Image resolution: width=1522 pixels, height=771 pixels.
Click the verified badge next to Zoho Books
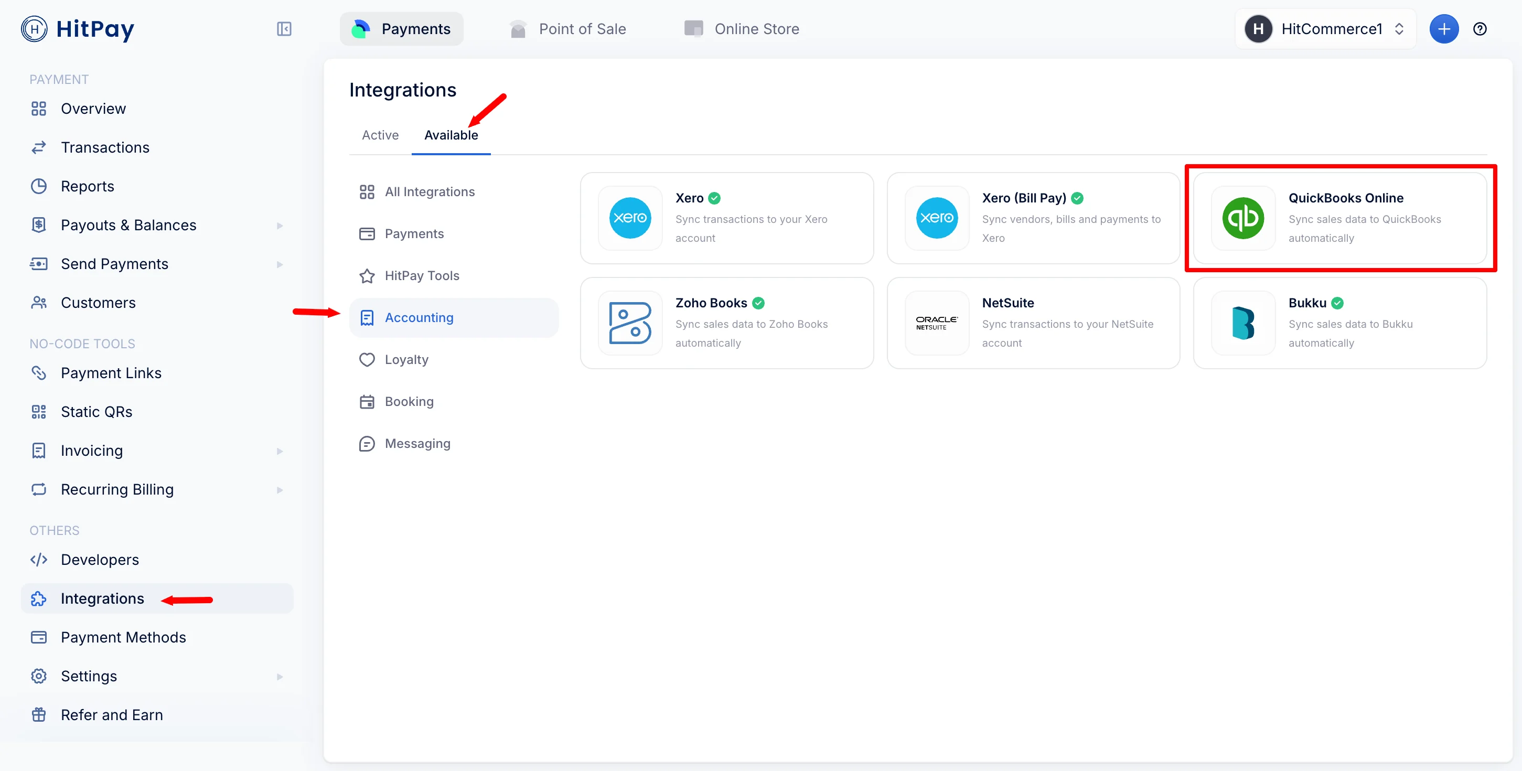coord(758,303)
